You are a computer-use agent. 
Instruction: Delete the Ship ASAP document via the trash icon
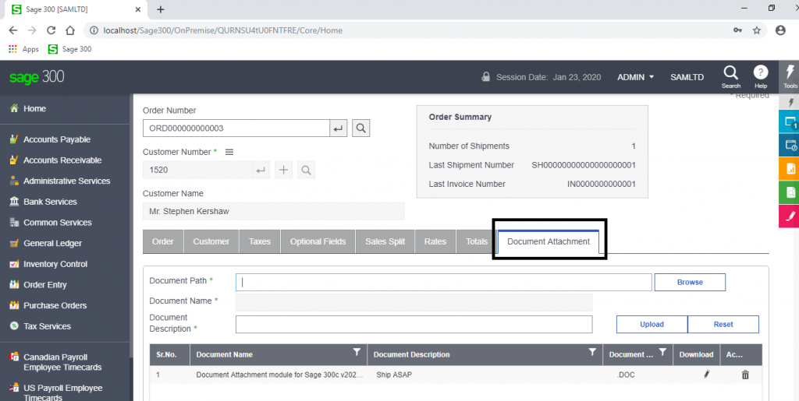coord(745,375)
